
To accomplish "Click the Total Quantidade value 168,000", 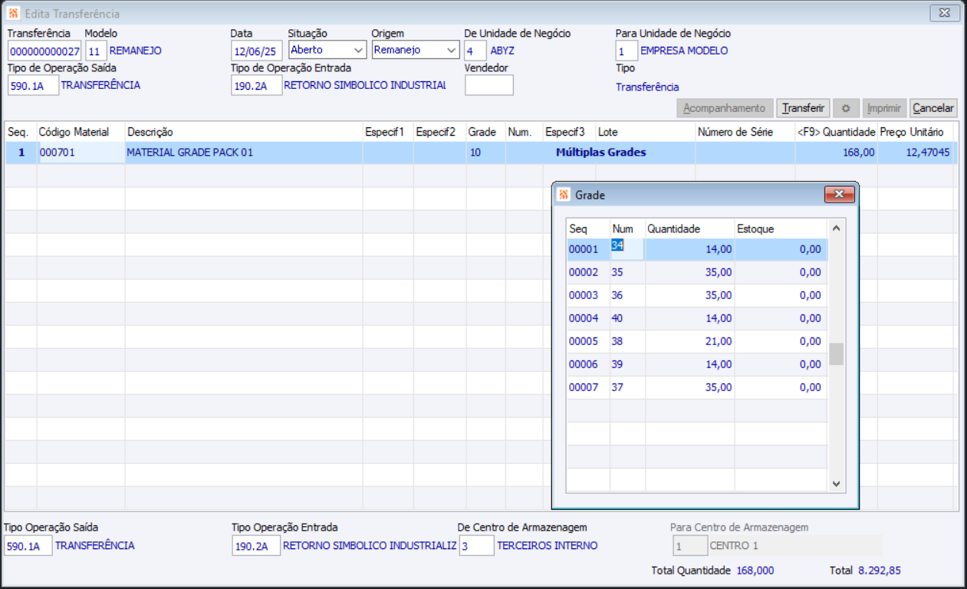I will click(x=755, y=571).
